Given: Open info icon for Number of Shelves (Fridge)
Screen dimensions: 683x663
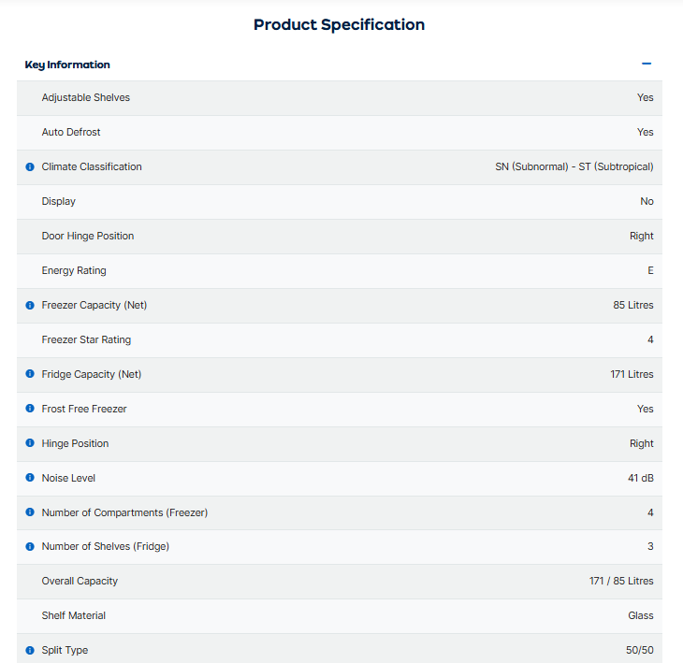Looking at the screenshot, I should click(x=30, y=546).
